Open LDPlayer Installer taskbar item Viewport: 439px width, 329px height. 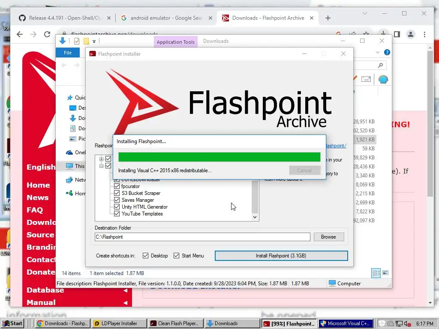(119, 323)
